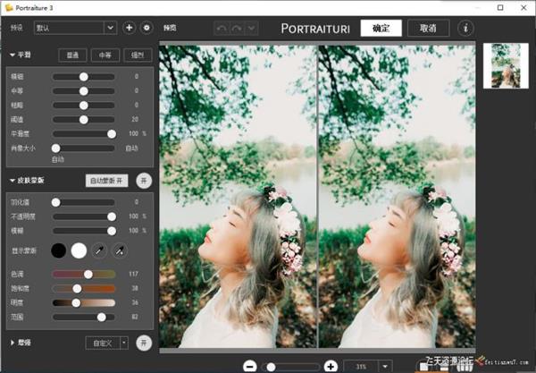Zoom out with the minus magnifier button
The width and height of the screenshot is (536, 373).
coord(250,366)
